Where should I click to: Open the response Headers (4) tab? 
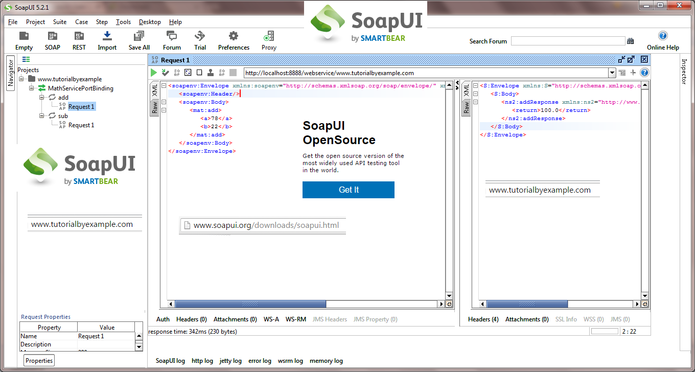click(483, 319)
